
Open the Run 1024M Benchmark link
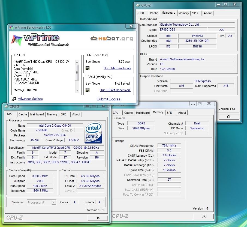tap(115, 90)
